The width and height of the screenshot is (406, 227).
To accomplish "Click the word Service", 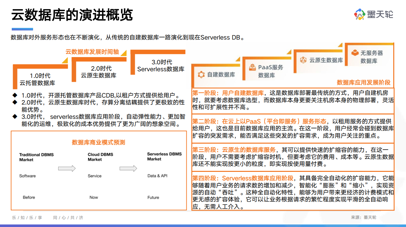I will pos(95,176).
